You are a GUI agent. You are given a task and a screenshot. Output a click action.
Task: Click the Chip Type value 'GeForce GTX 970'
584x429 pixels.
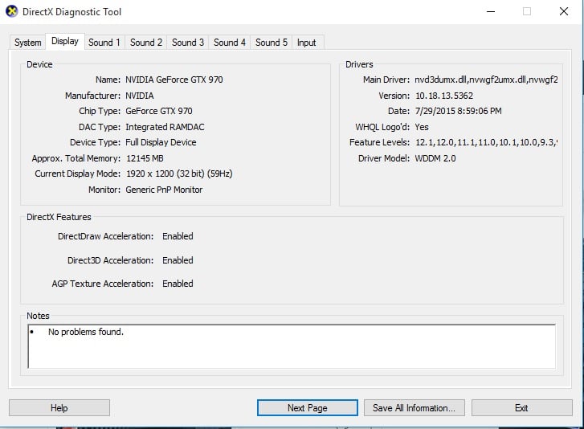[x=159, y=111]
